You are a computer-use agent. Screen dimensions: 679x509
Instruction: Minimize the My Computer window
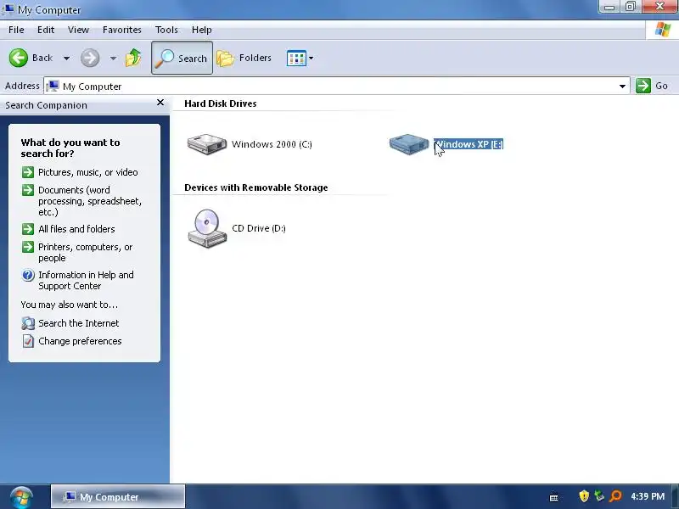click(x=609, y=7)
